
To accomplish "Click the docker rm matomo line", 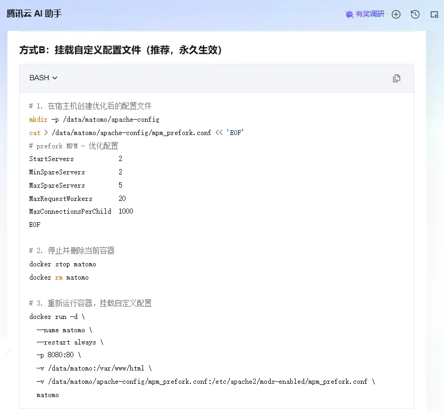I will [x=59, y=278].
